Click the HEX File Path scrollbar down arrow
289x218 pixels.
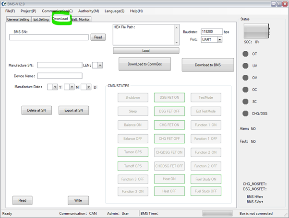coord(177,43)
